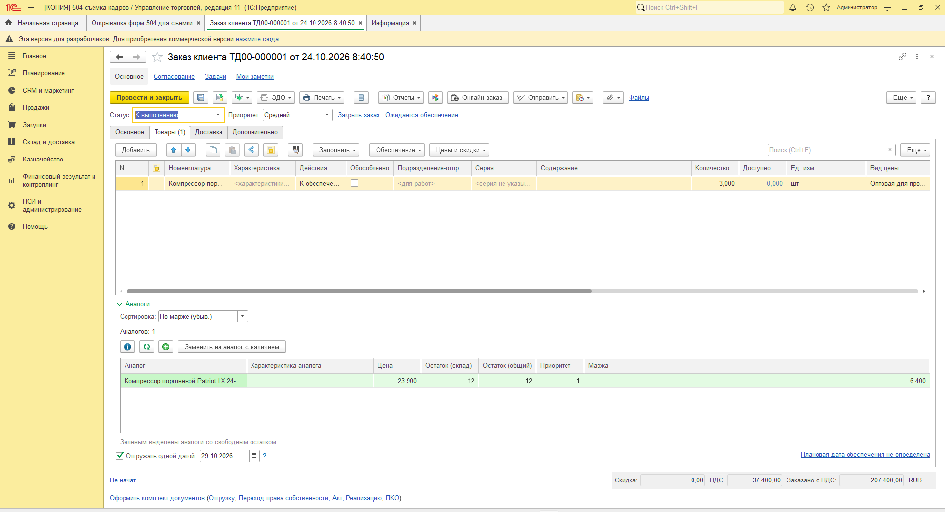
Task: Click Заменить на аналог с наличием
Action: click(x=232, y=347)
